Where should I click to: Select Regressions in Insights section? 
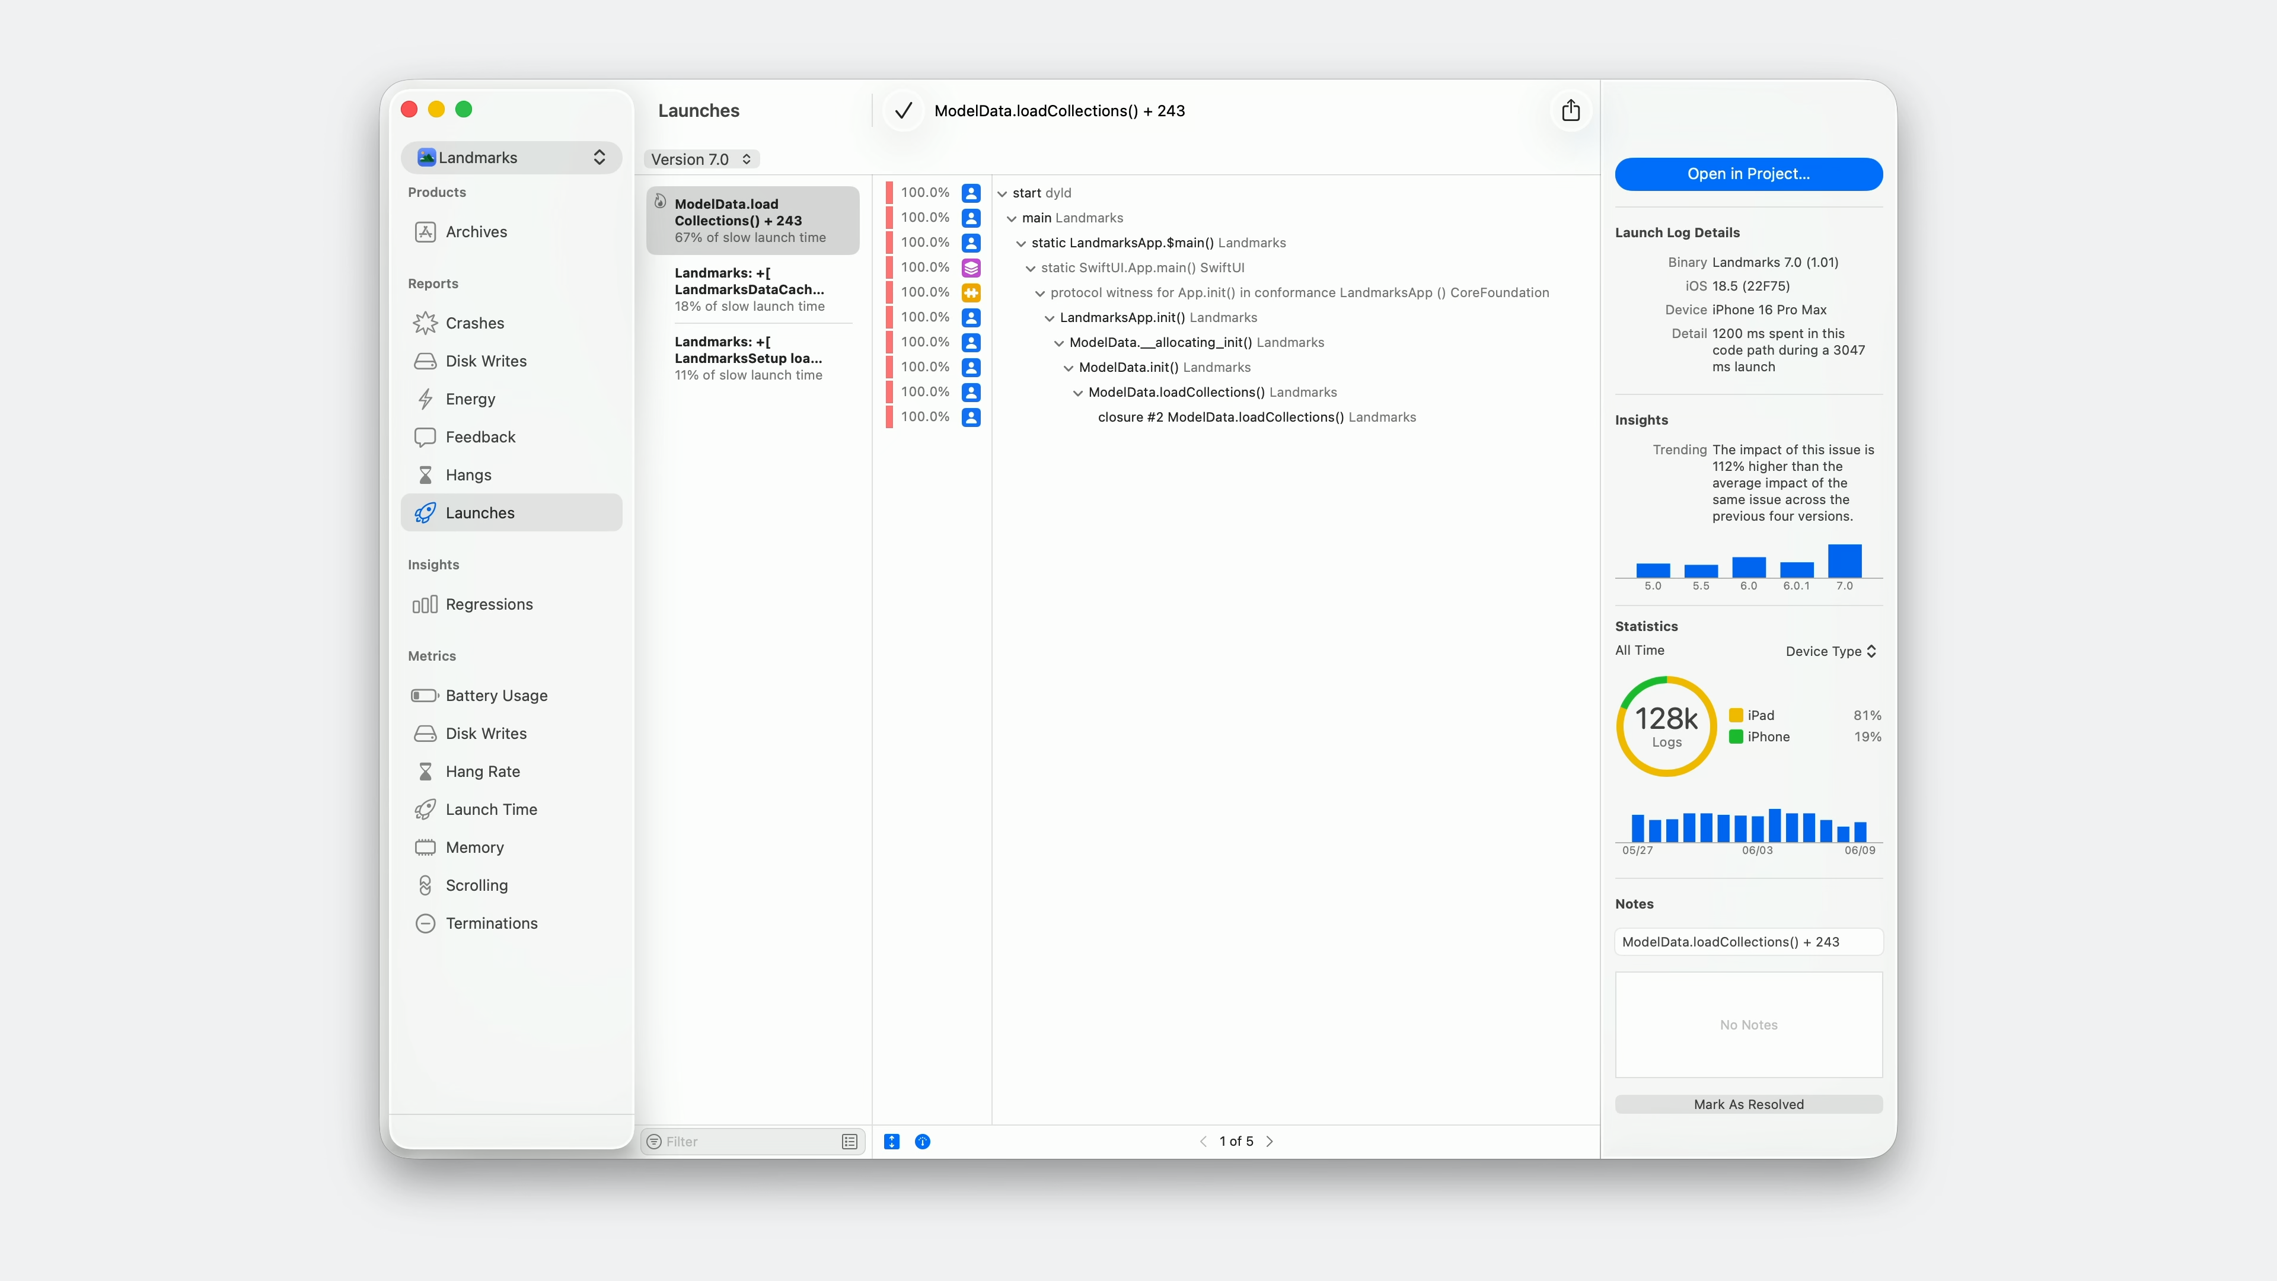[x=488, y=604]
